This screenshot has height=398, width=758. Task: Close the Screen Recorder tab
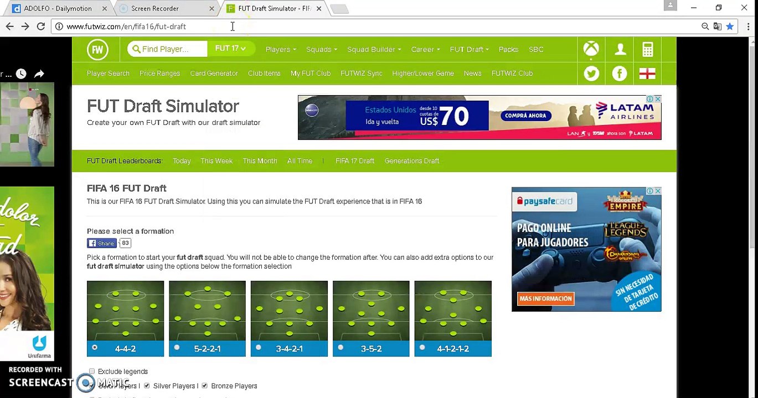[x=212, y=8]
